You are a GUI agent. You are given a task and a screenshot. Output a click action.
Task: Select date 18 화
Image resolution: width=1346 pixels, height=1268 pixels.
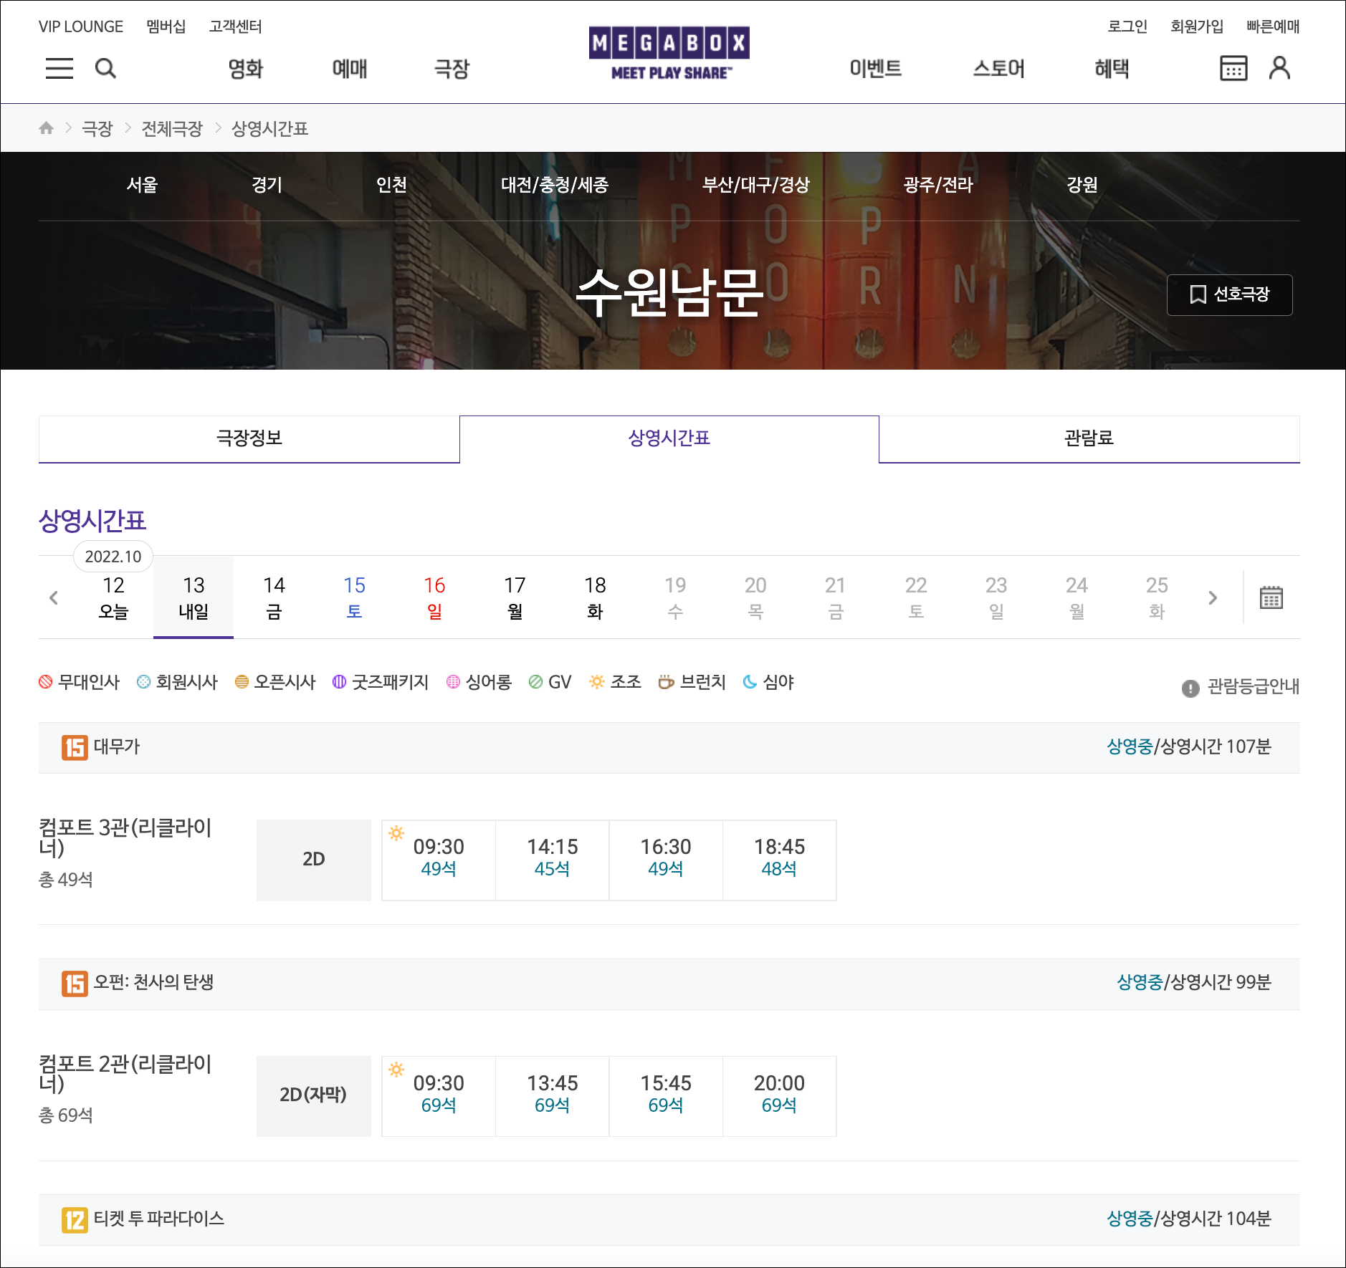coord(595,597)
